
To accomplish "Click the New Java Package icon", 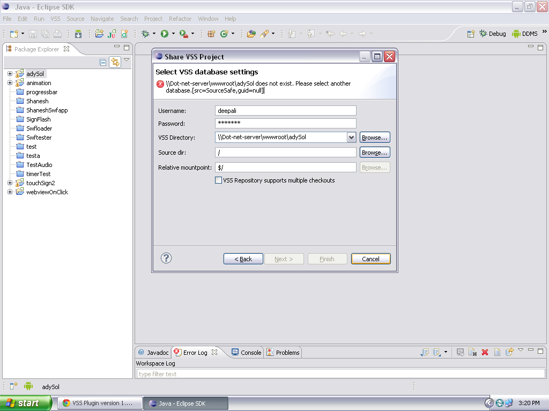I will pos(211,34).
